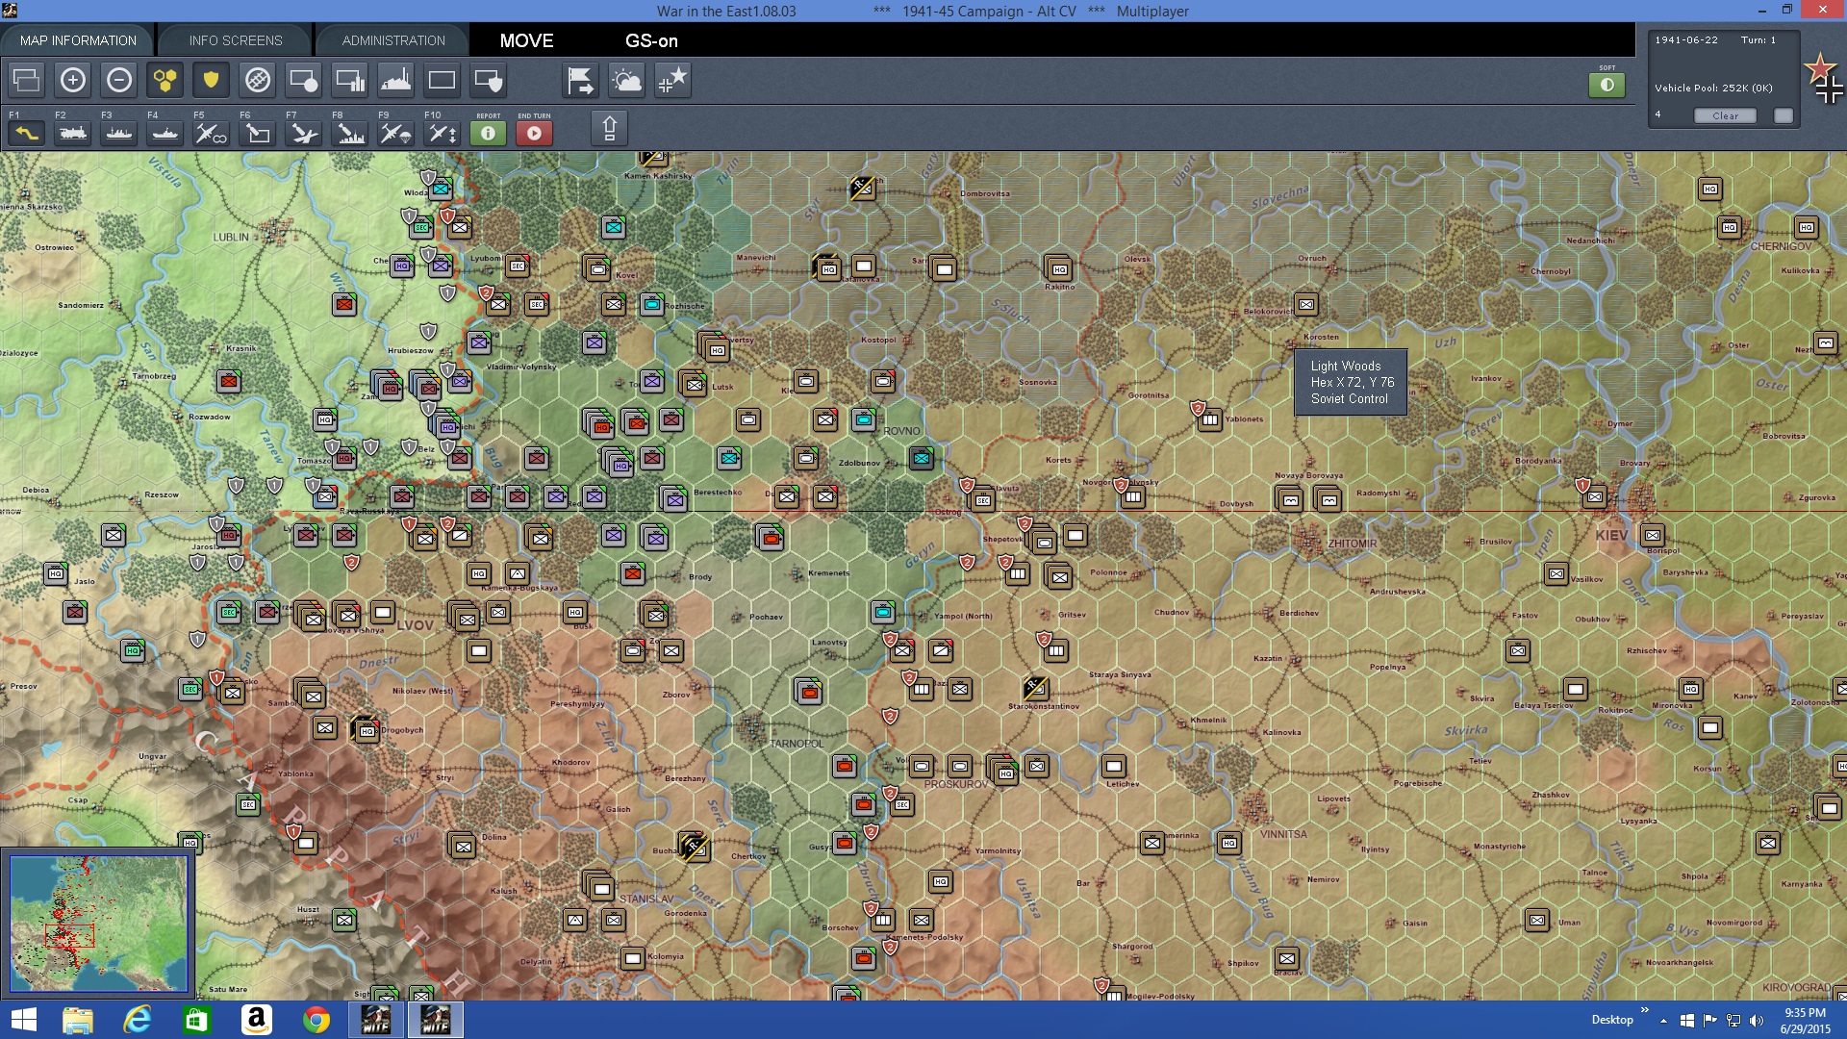Open Amazon from the taskbar
1847x1039 pixels.
[x=256, y=1020]
